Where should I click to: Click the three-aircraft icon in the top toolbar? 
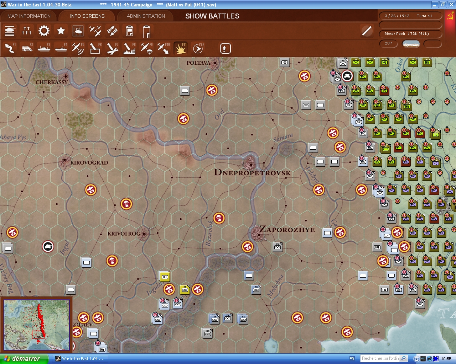[x=95, y=31]
